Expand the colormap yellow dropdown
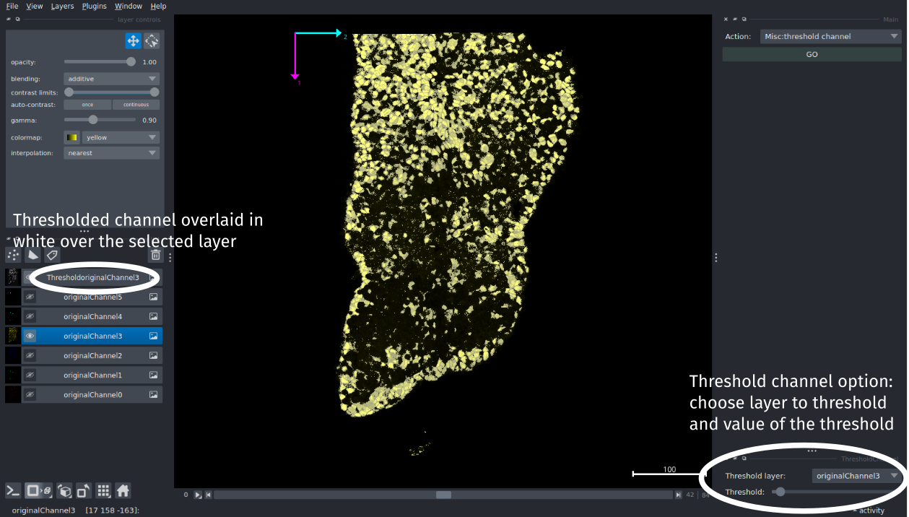The image size is (909, 517). click(x=120, y=137)
